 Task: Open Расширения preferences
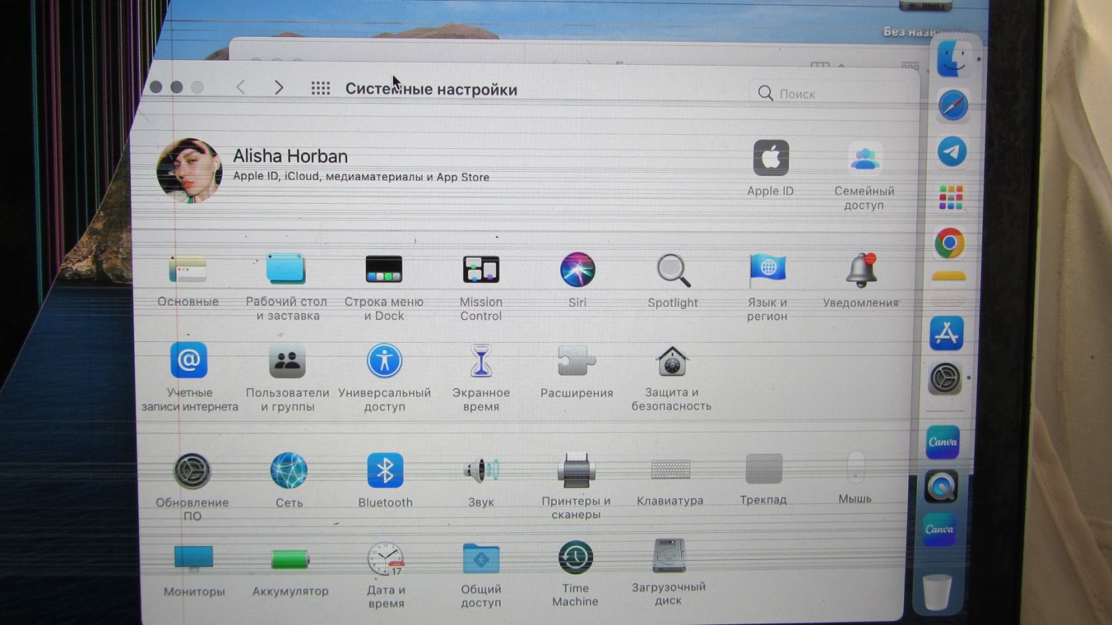tap(577, 361)
